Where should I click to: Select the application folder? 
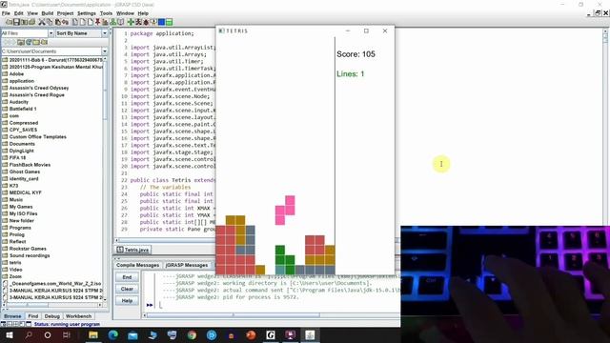pyautogui.click(x=22, y=81)
